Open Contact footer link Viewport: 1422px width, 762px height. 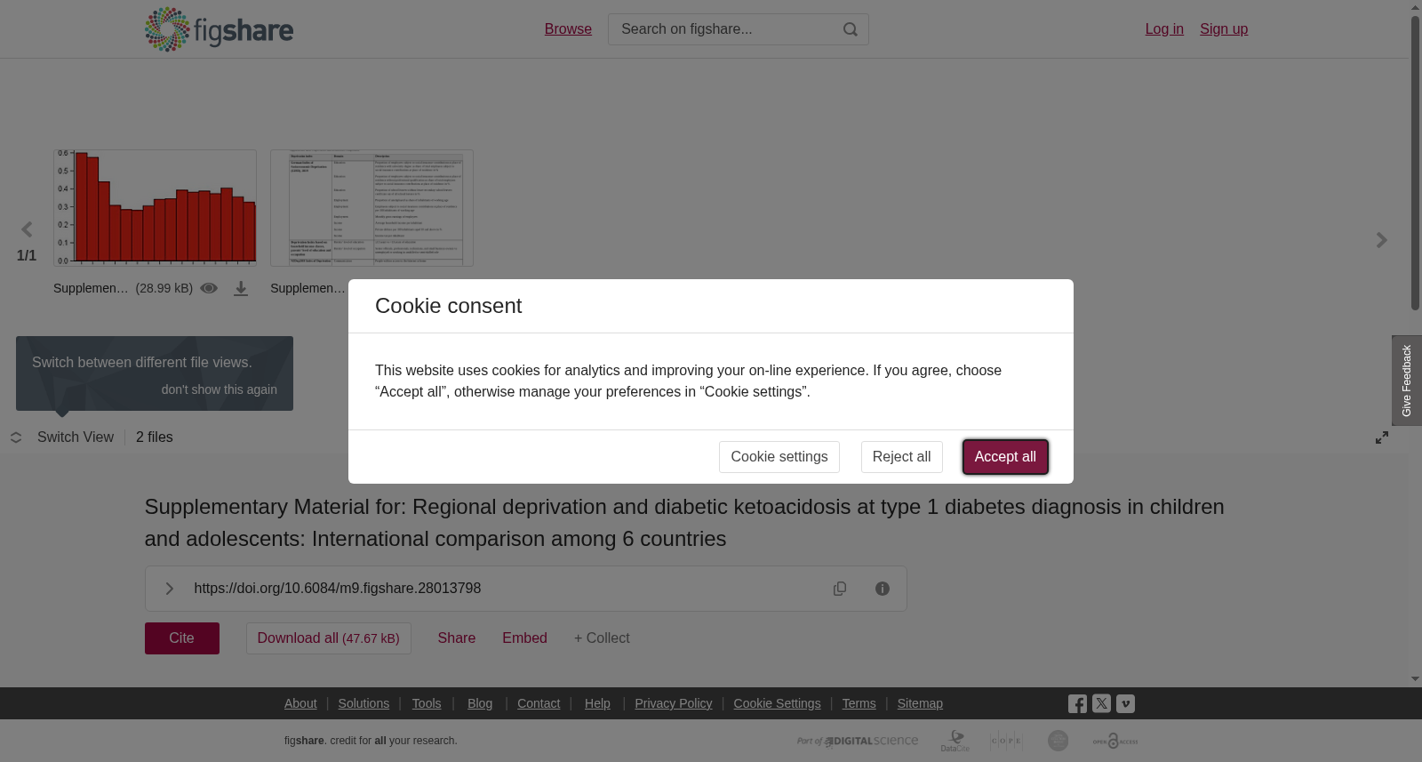(539, 703)
